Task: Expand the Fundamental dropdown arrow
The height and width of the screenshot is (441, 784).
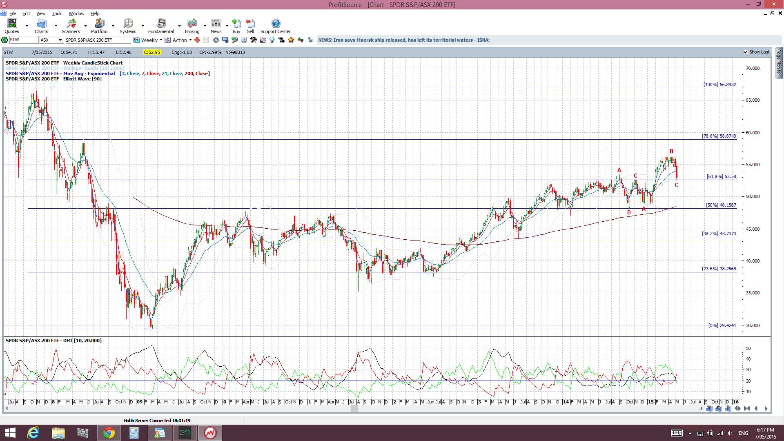Action: (179, 26)
